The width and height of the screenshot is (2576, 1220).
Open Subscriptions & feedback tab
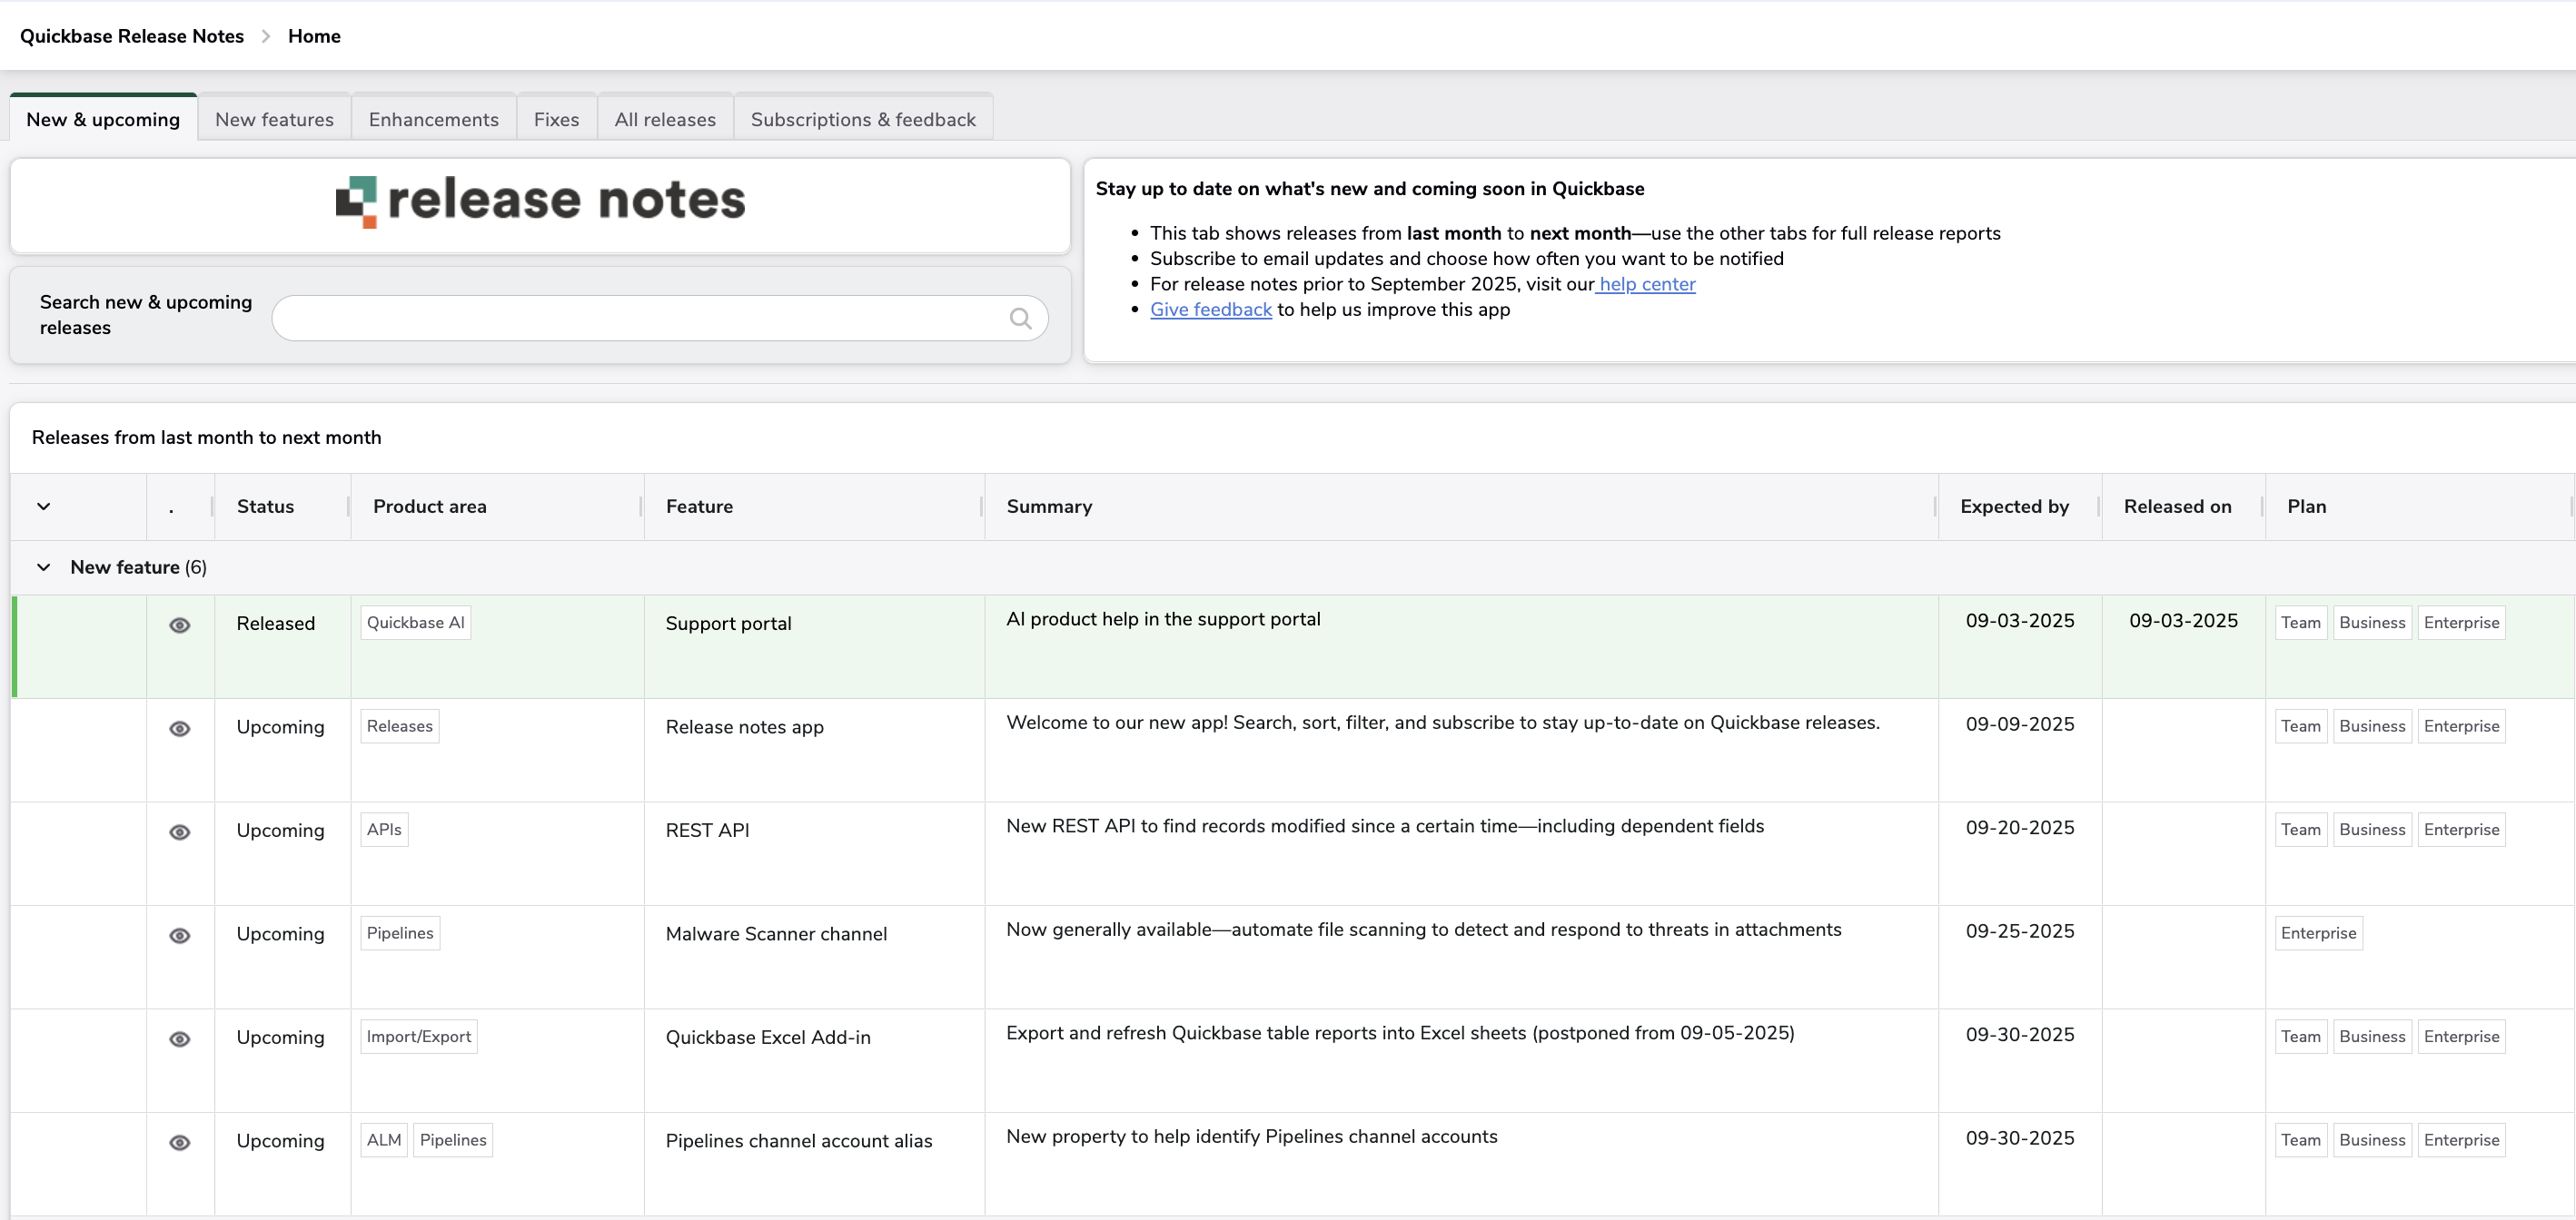(863, 119)
